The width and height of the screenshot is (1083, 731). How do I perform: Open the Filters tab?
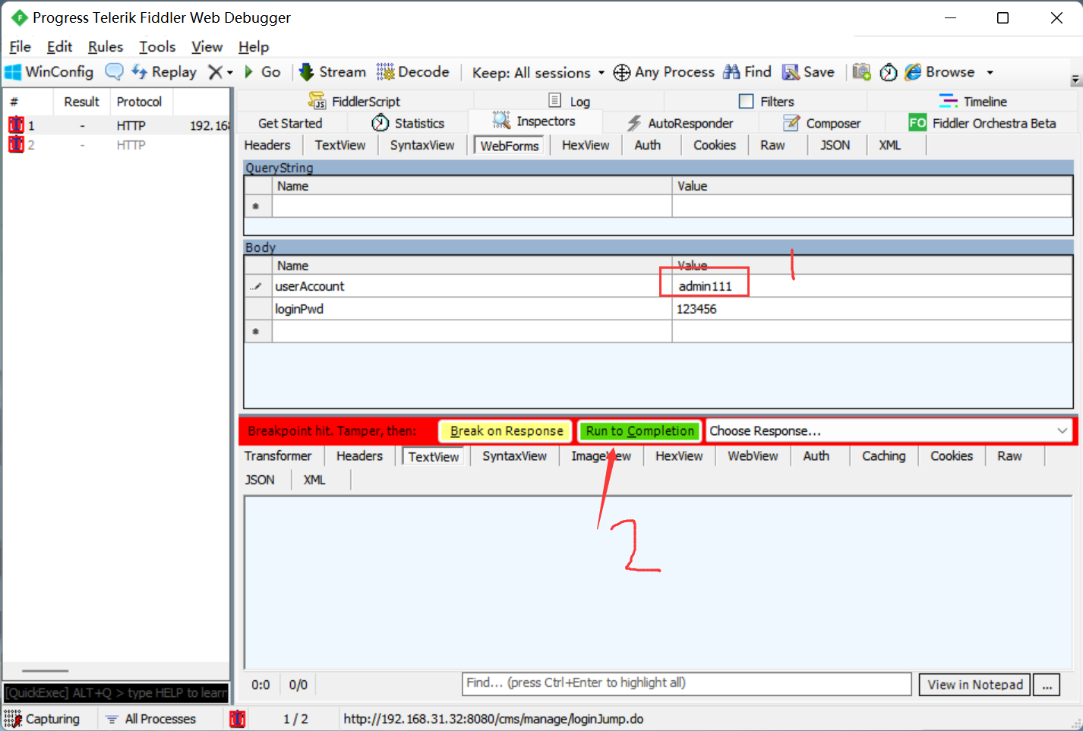click(766, 101)
